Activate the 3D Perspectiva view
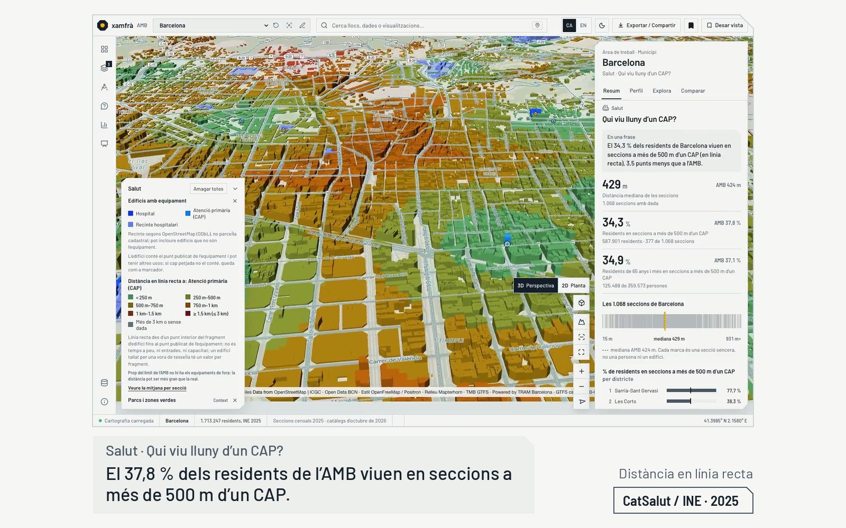The width and height of the screenshot is (846, 528). tap(536, 286)
